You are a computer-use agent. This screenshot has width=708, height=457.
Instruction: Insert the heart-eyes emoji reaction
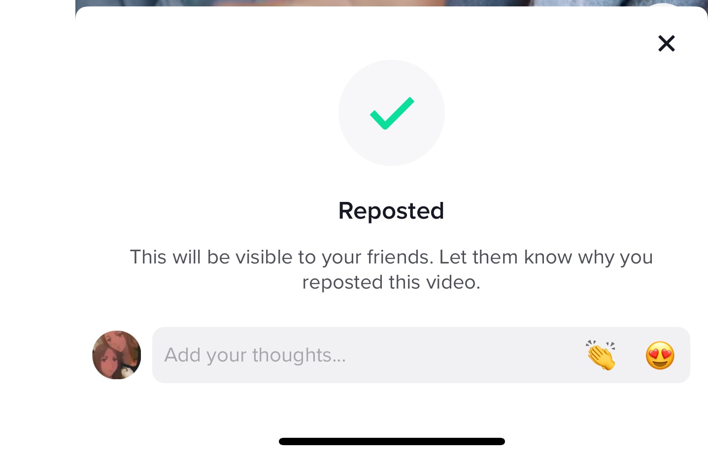660,355
